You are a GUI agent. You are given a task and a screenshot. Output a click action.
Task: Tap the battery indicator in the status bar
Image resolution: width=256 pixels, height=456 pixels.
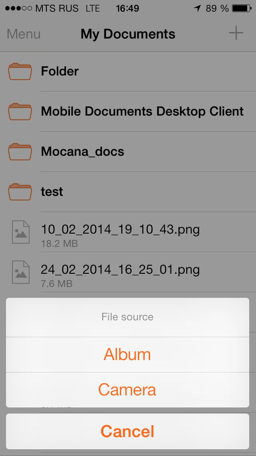(242, 8)
